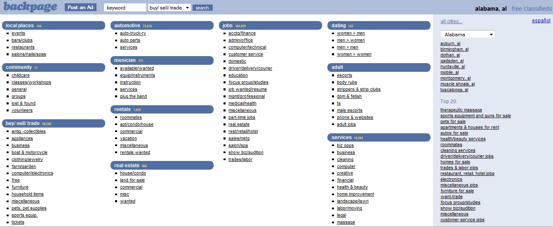Open the musician category header
Screen dimensions: 553x227
(162, 60)
